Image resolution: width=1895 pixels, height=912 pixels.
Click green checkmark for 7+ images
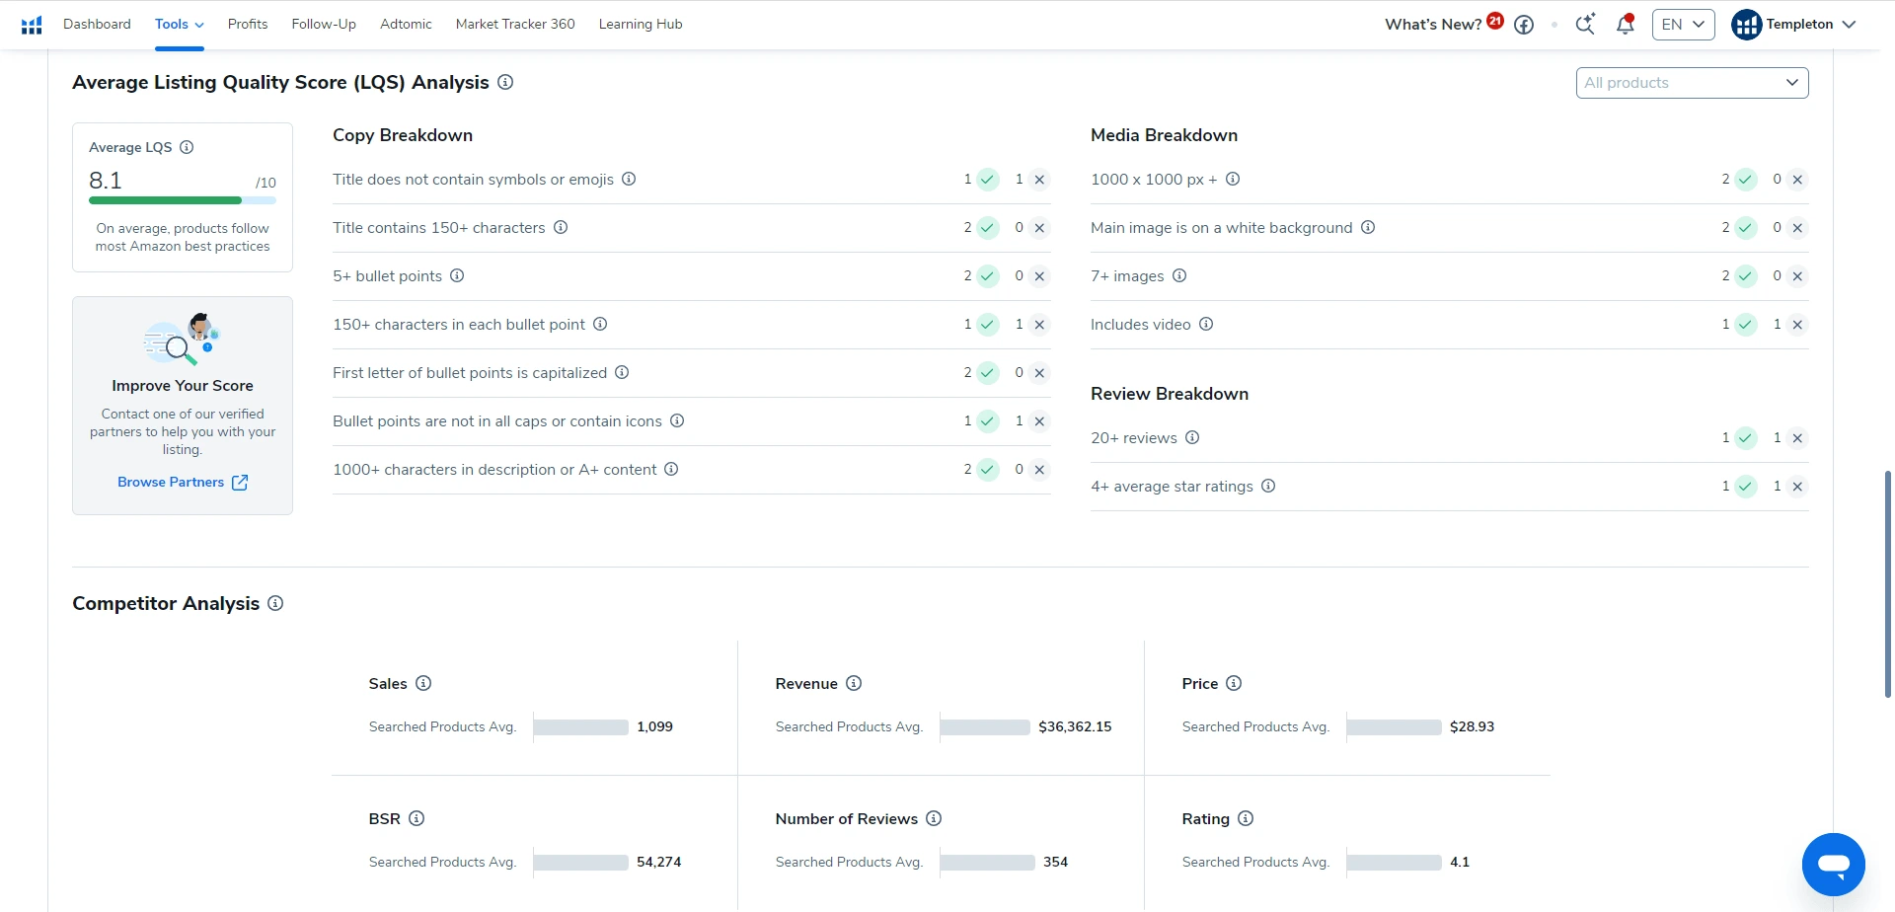point(1746,276)
